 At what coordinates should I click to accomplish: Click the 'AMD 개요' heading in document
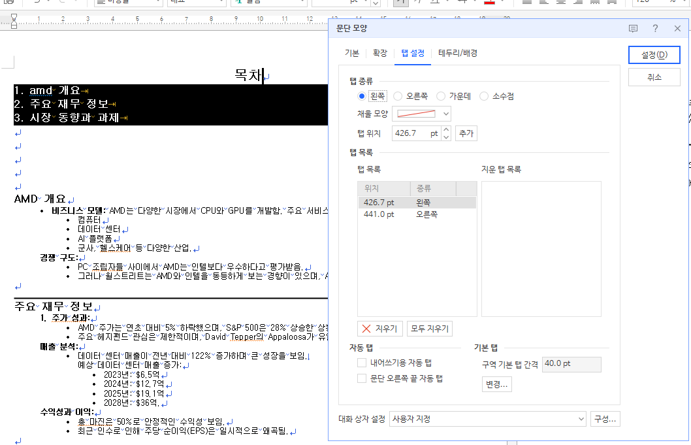(x=40, y=199)
